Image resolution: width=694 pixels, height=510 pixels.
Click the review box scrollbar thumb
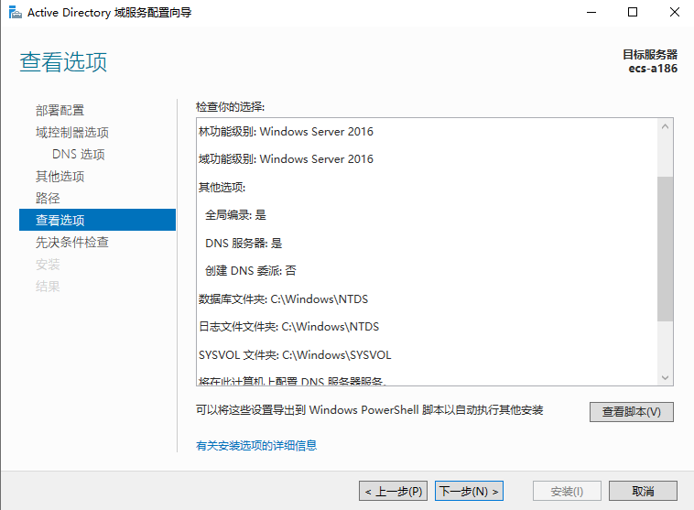(665, 249)
